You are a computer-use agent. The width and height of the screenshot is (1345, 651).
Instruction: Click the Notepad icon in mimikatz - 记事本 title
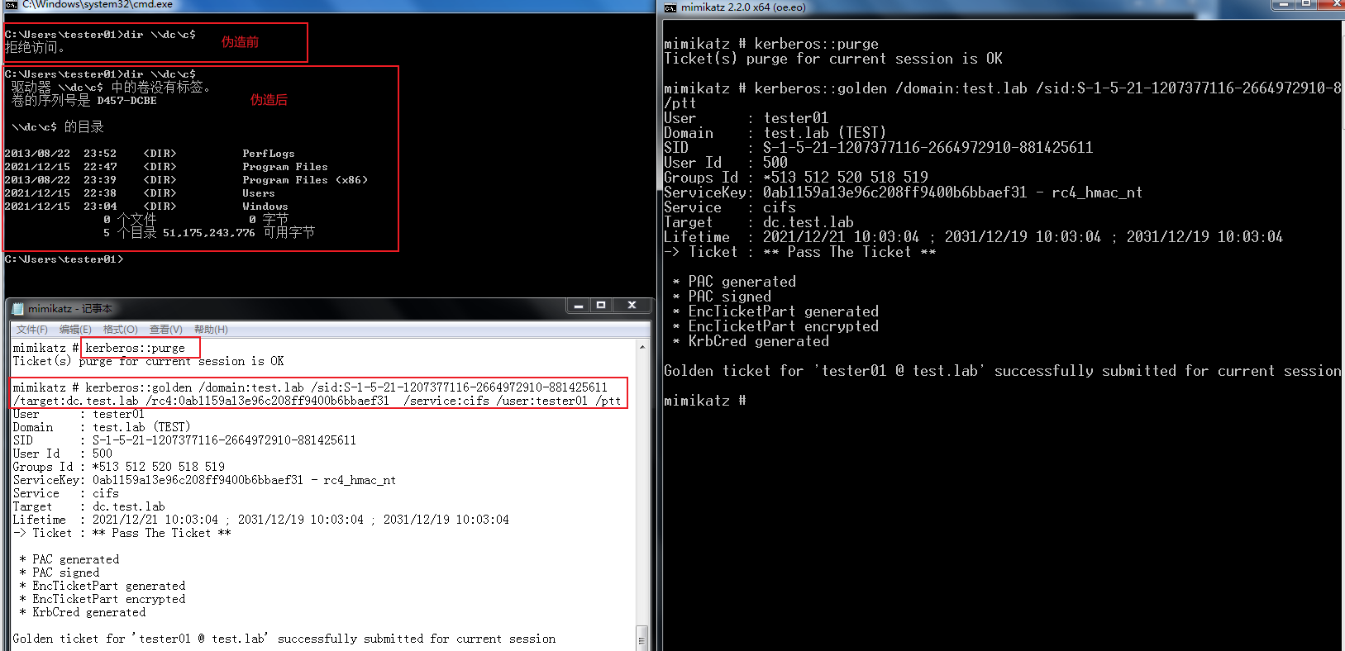[x=18, y=308]
